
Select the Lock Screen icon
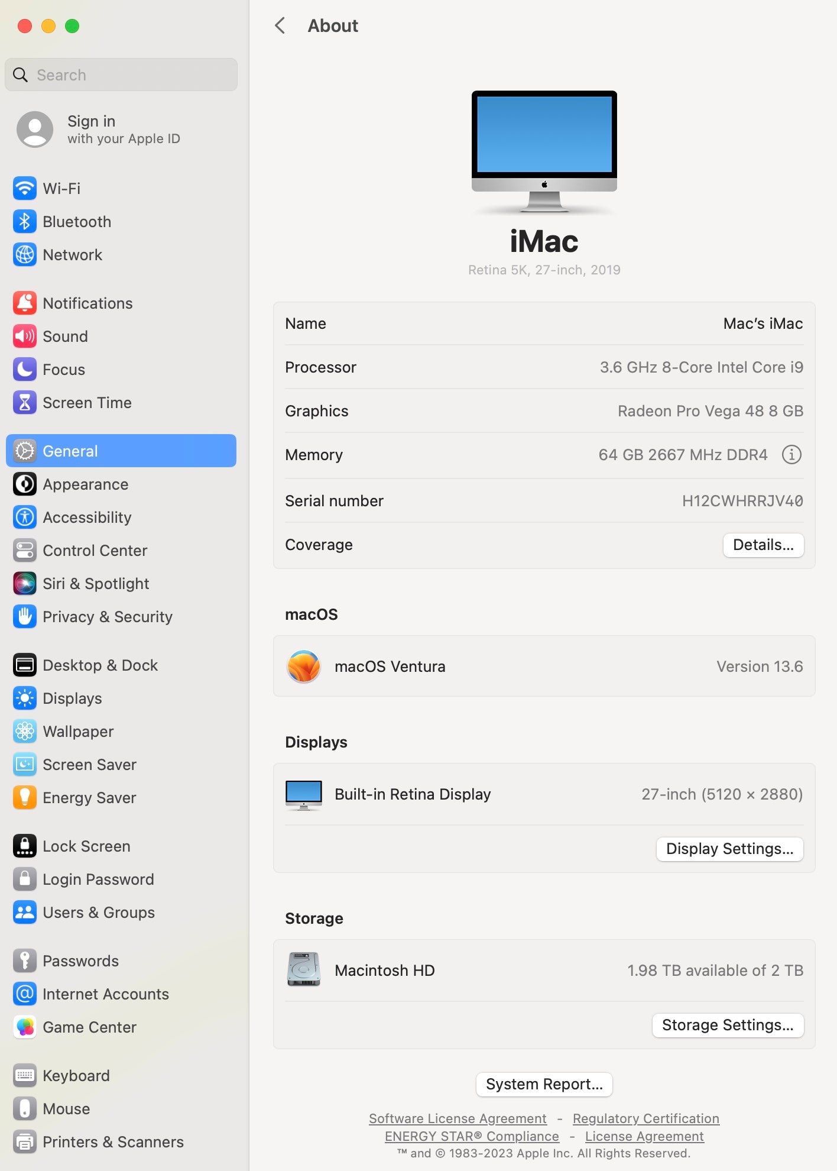pyautogui.click(x=25, y=846)
